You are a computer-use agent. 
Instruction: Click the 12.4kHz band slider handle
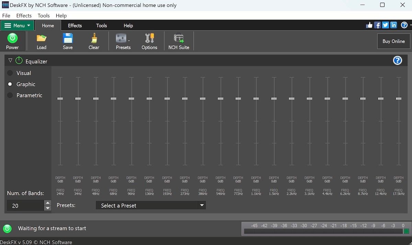pos(381,98)
